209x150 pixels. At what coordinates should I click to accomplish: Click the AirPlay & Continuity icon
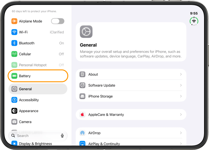(82, 143)
